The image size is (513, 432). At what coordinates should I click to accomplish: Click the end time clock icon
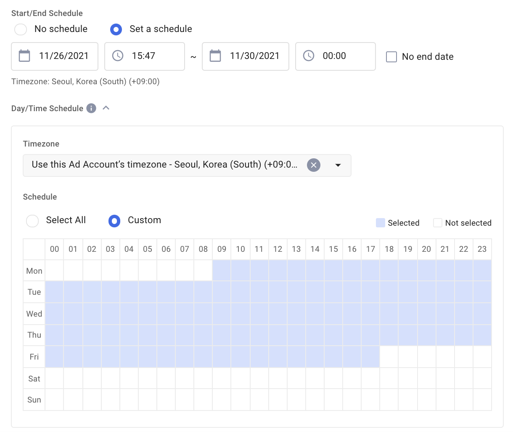click(x=309, y=56)
